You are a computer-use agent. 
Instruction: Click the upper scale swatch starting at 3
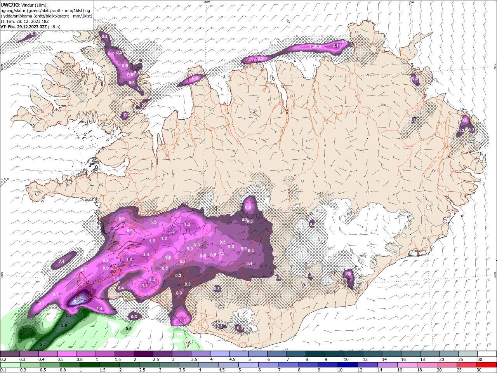click(x=182, y=354)
